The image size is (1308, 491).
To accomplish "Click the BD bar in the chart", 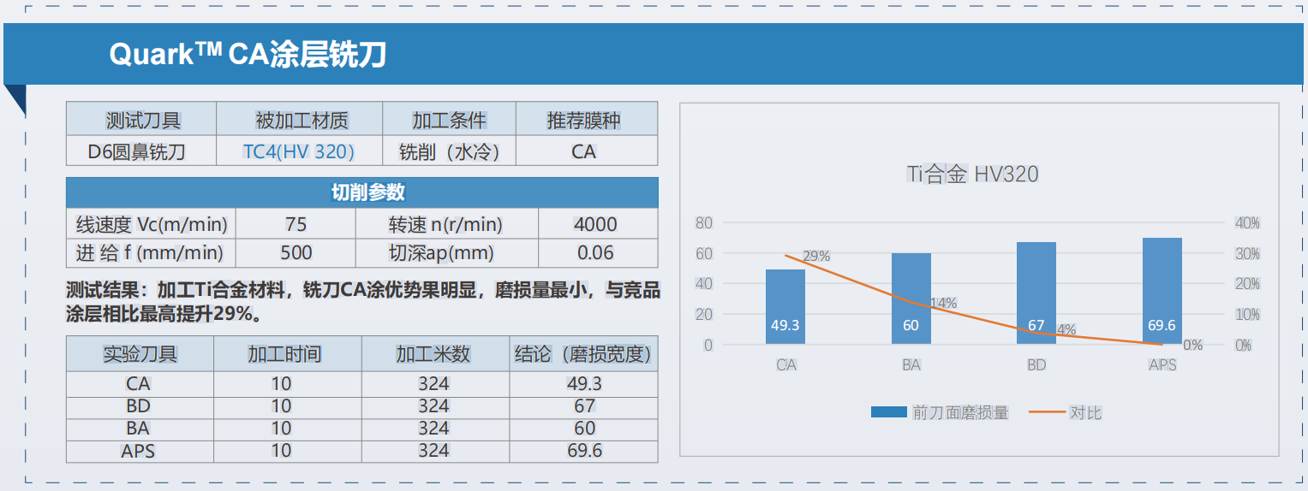I will 1036,293.
